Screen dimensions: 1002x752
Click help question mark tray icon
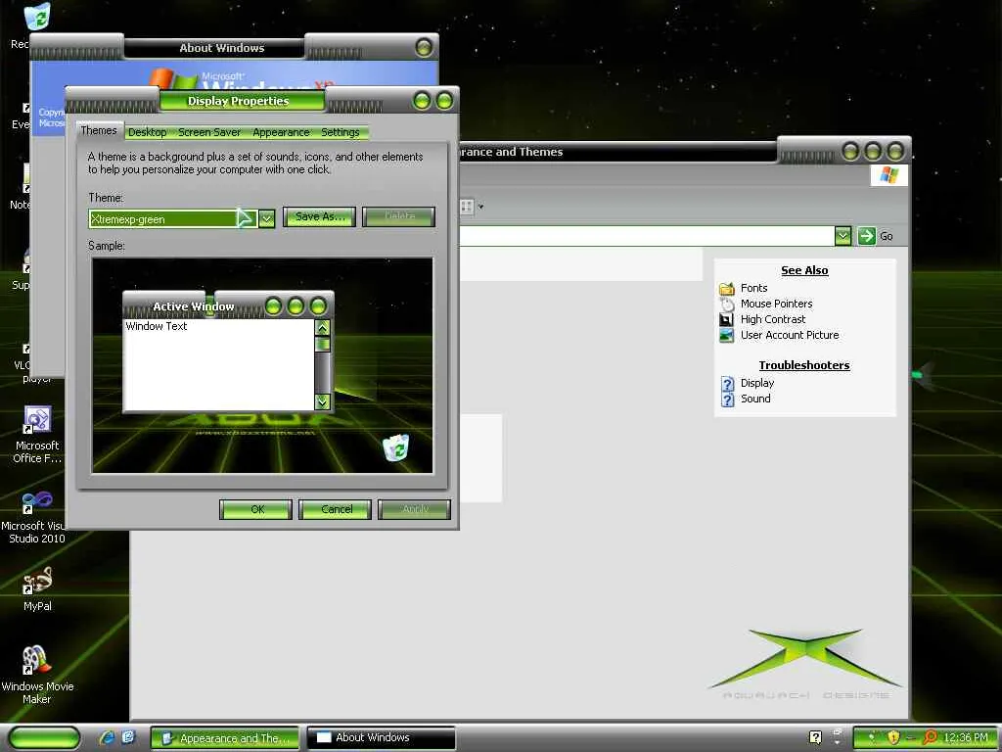[815, 737]
